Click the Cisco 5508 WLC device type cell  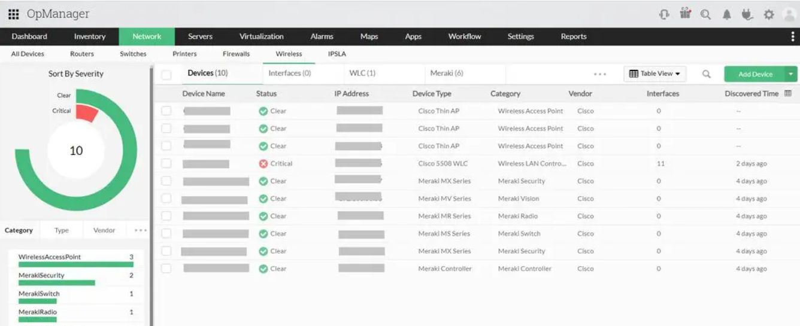tap(442, 163)
